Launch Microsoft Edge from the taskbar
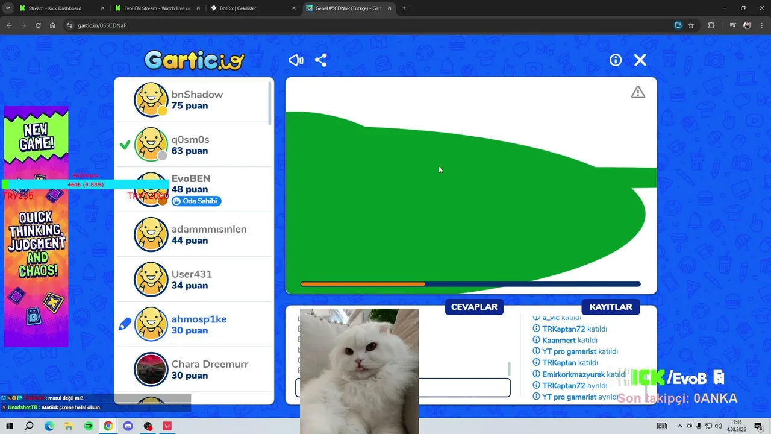Image resolution: width=771 pixels, height=434 pixels. point(49,426)
